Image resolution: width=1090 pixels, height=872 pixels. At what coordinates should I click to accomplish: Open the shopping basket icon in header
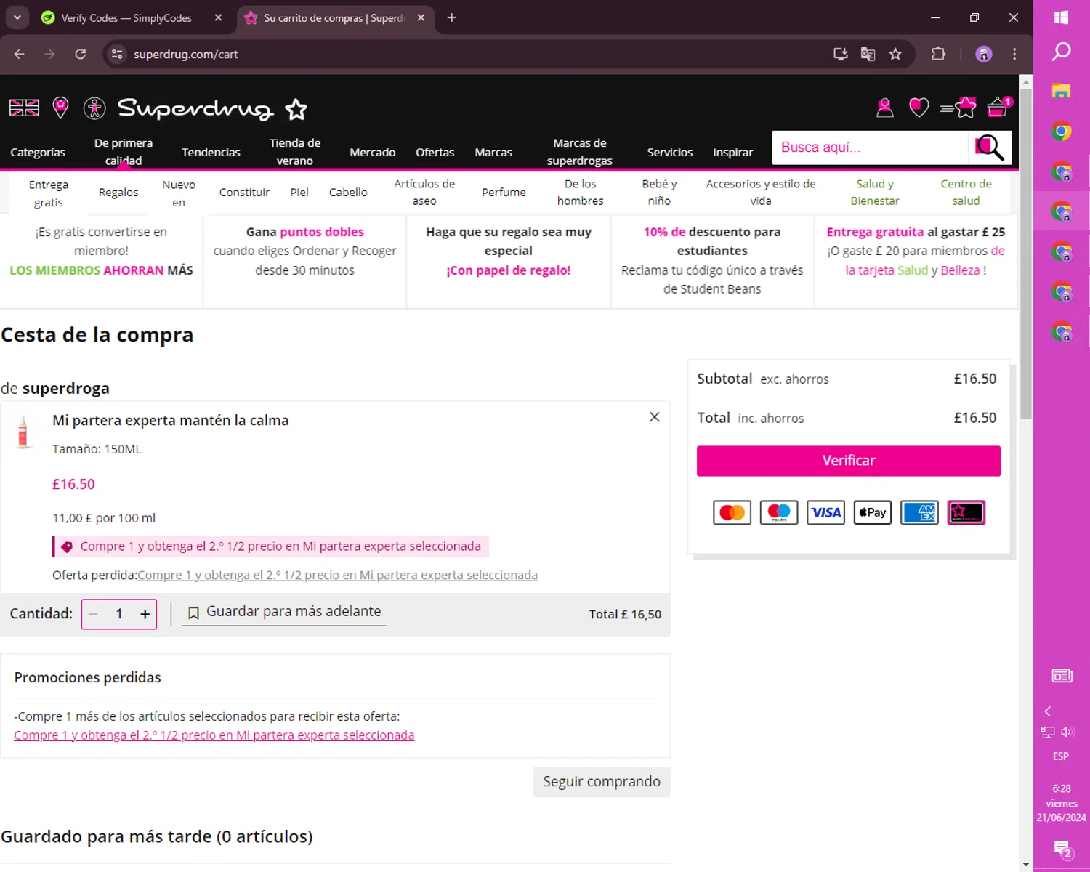tap(999, 107)
